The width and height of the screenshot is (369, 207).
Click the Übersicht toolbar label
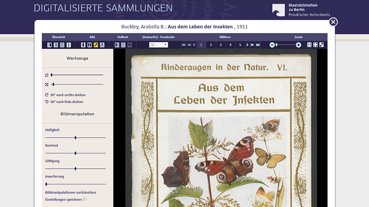point(59,37)
